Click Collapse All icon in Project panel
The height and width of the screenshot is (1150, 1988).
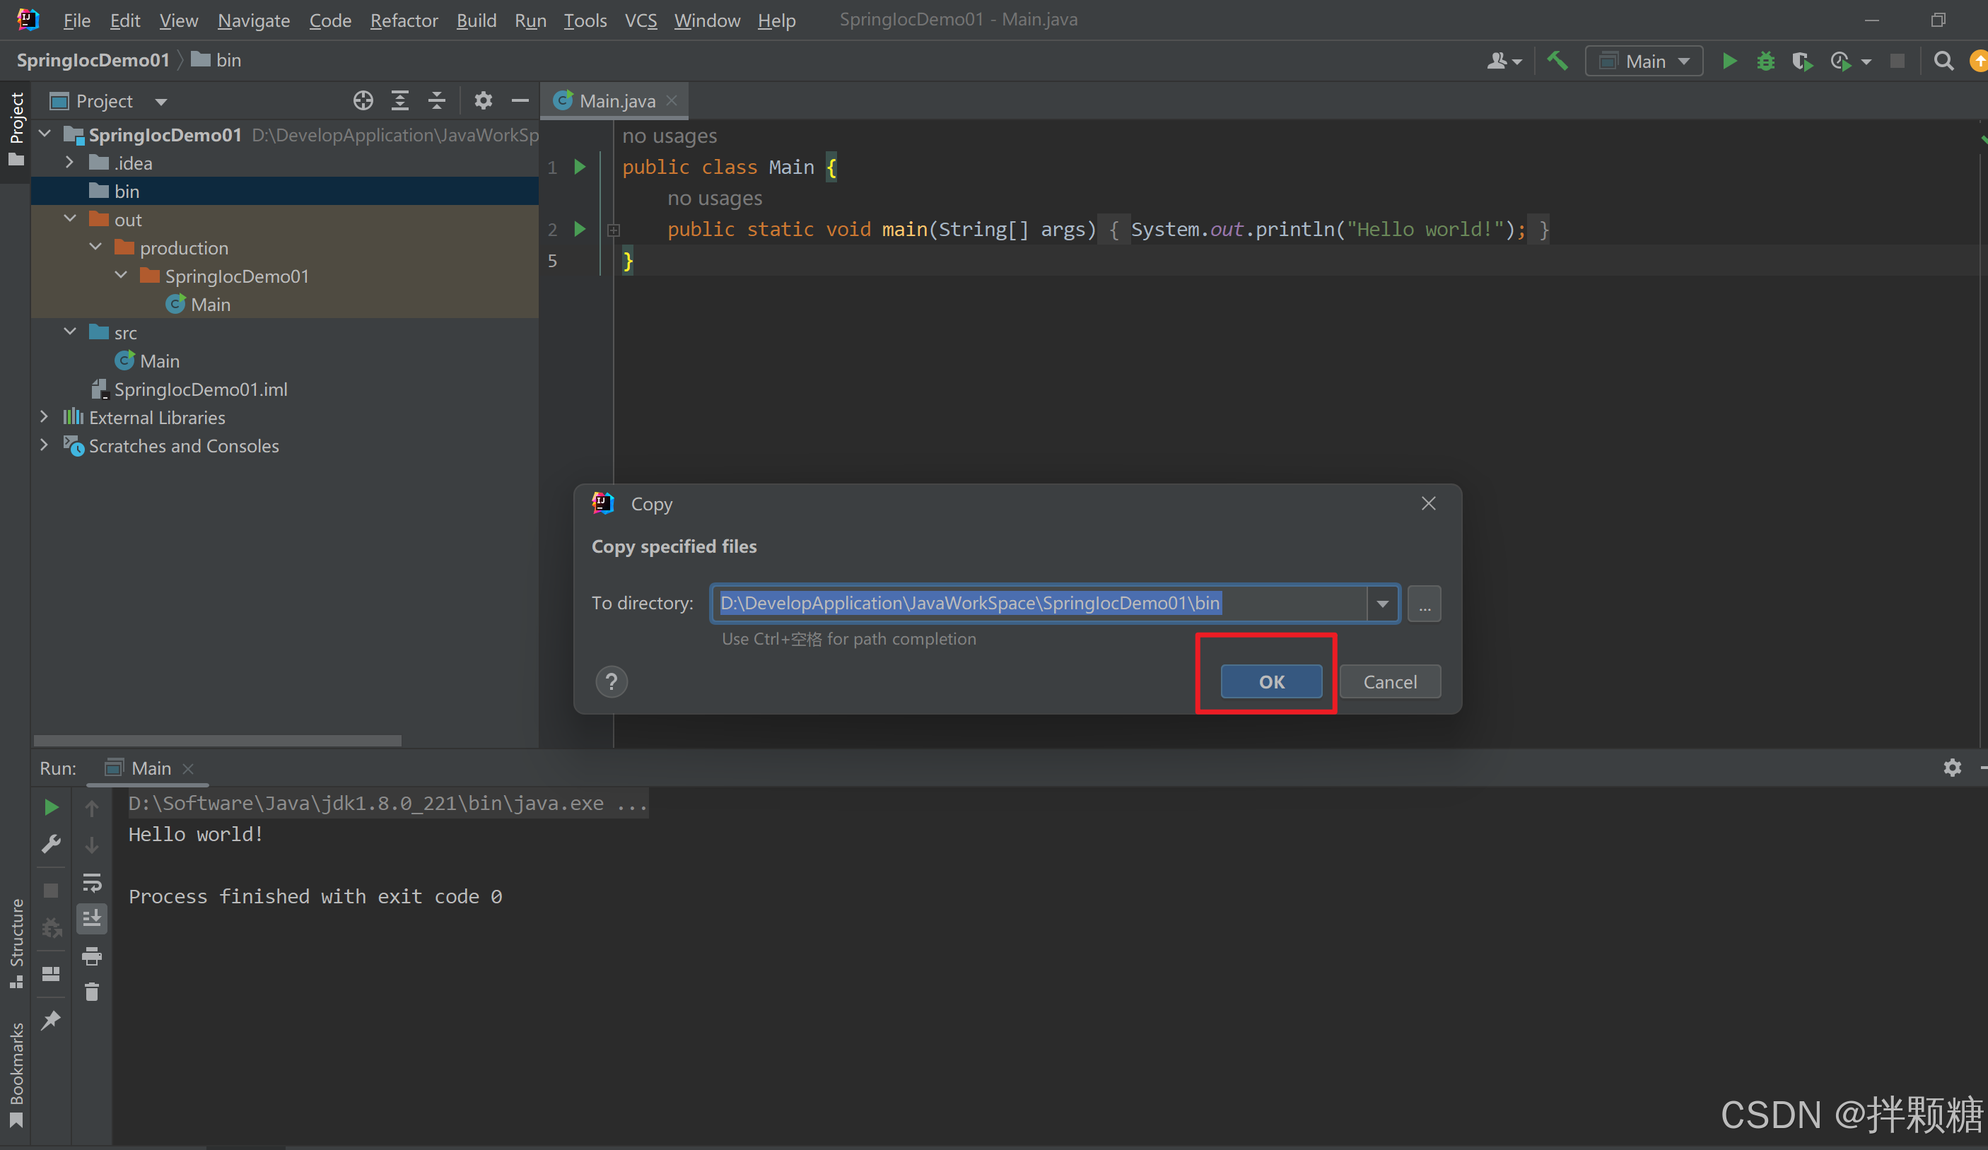pos(436,101)
